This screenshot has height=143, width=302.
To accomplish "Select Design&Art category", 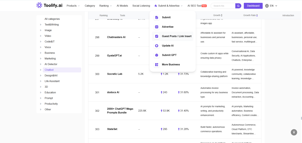I will [51, 75].
